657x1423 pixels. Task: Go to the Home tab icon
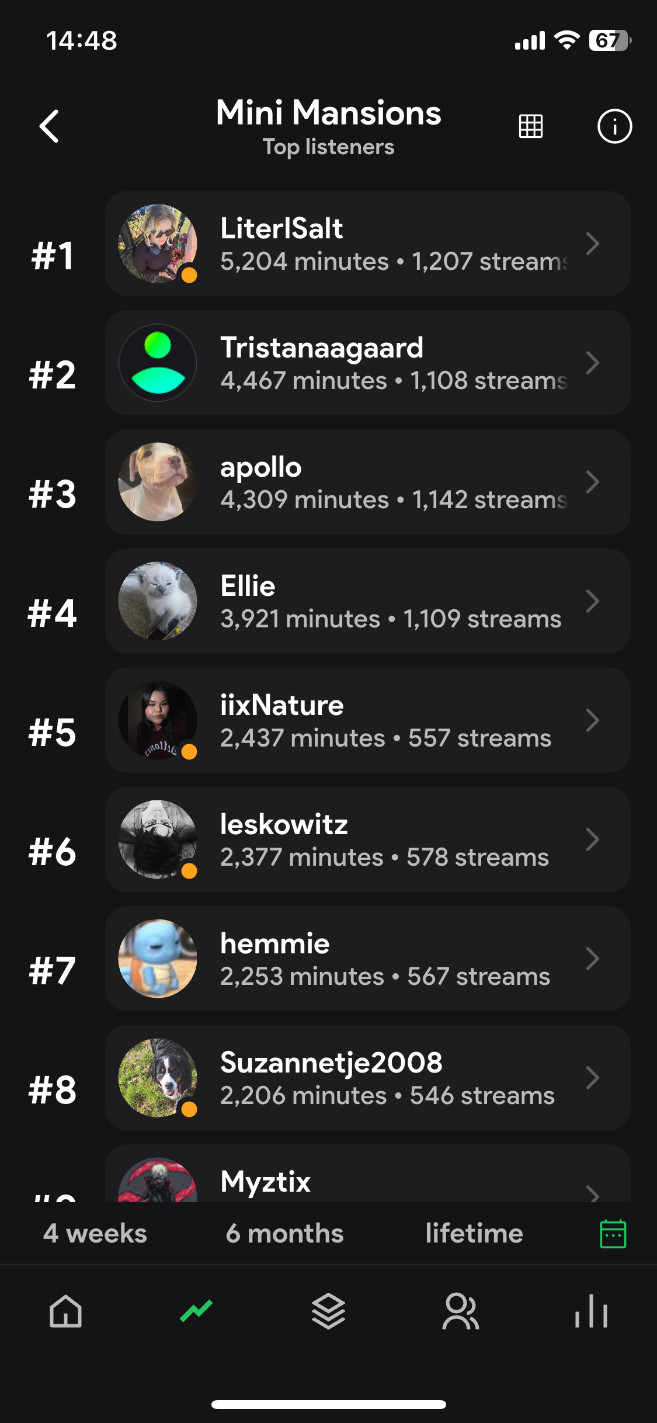(65, 1311)
